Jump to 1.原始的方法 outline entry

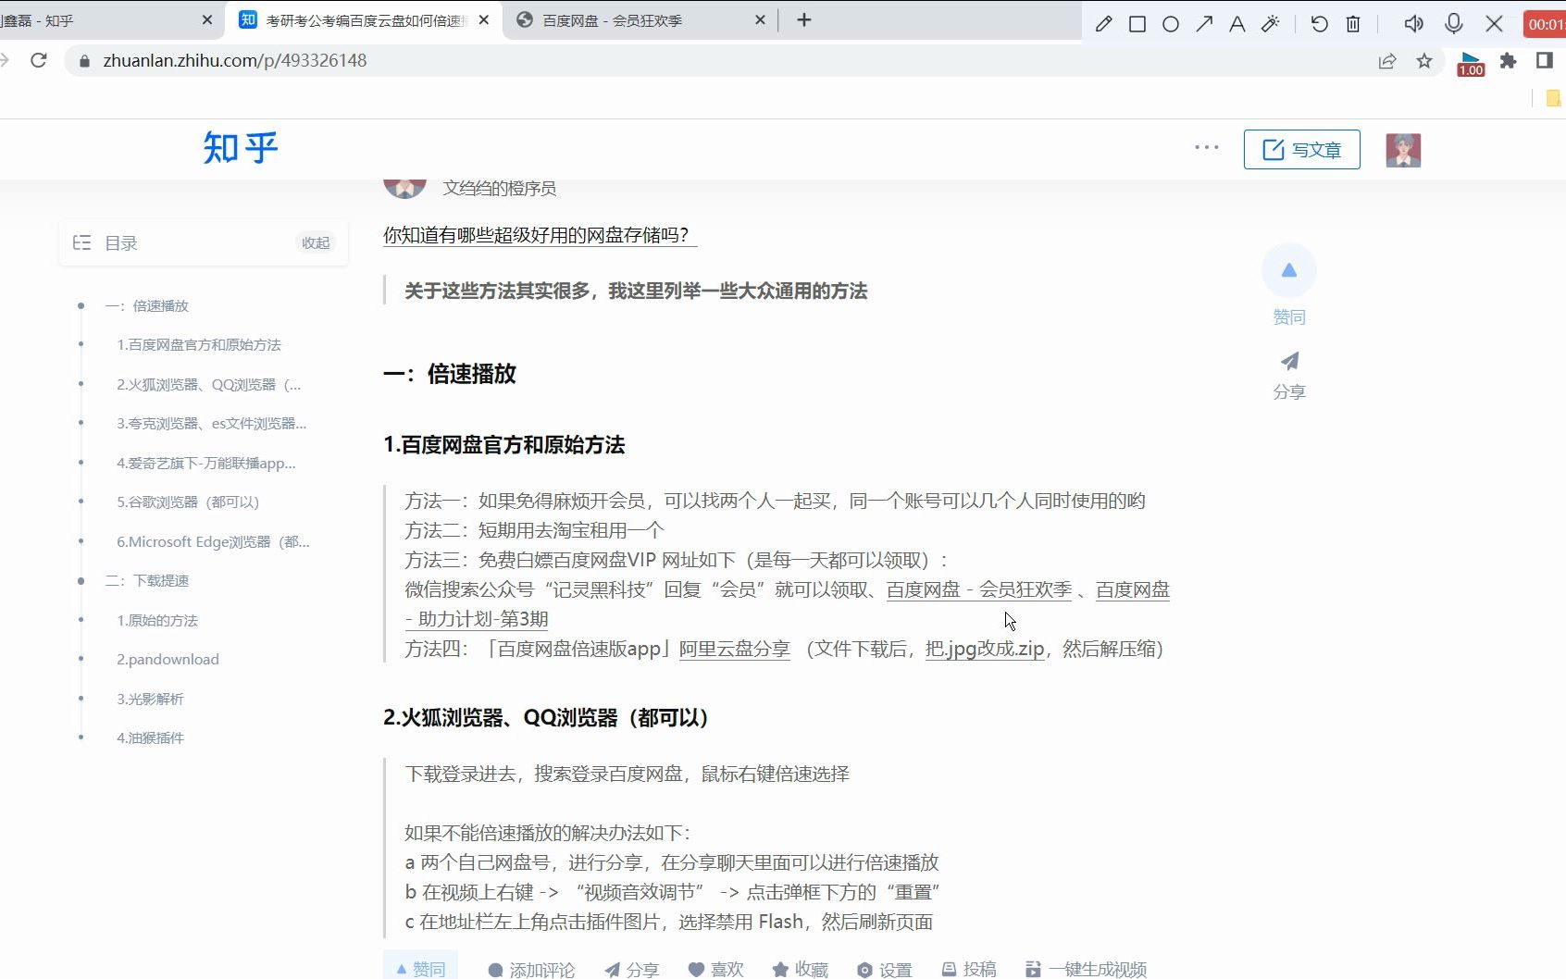pyautogui.click(x=157, y=620)
